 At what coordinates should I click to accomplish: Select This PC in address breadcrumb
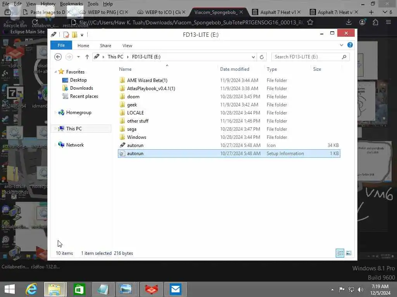tap(116, 57)
